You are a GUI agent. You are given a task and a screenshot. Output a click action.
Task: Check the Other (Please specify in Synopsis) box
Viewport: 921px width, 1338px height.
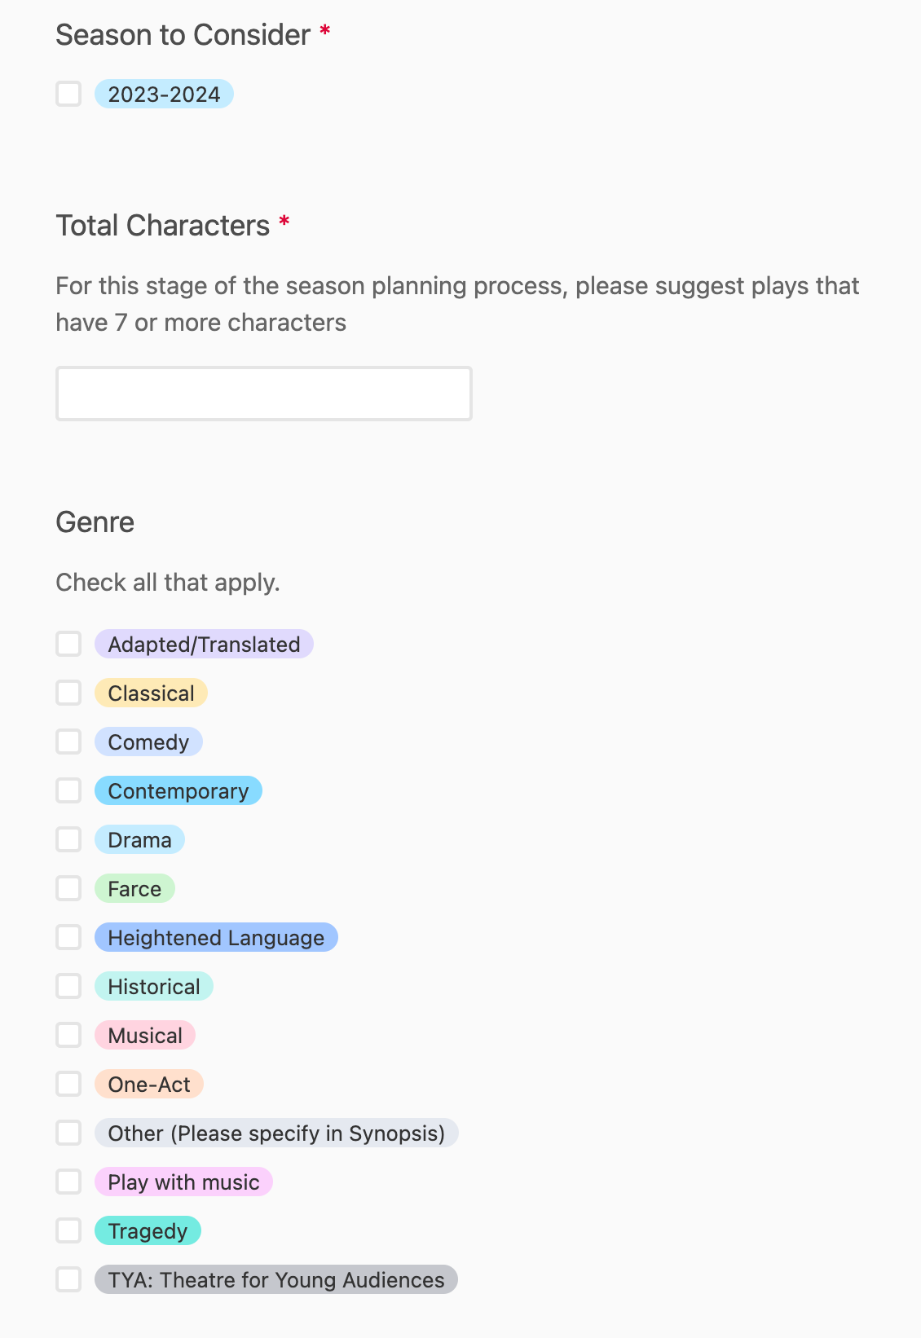pyautogui.click(x=68, y=1133)
